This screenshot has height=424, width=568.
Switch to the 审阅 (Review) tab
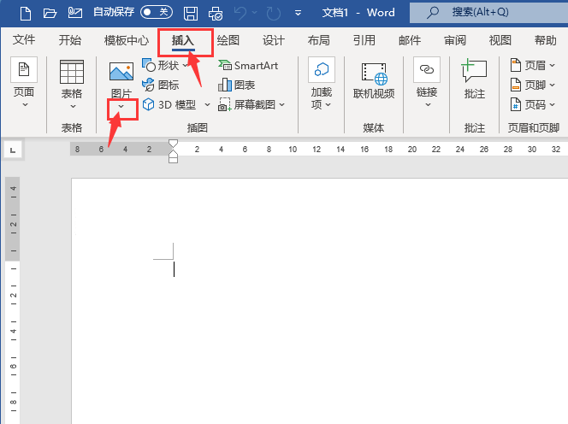tap(455, 40)
